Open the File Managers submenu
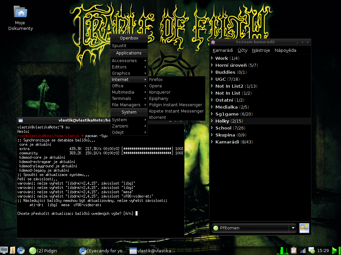 pyautogui.click(x=129, y=105)
